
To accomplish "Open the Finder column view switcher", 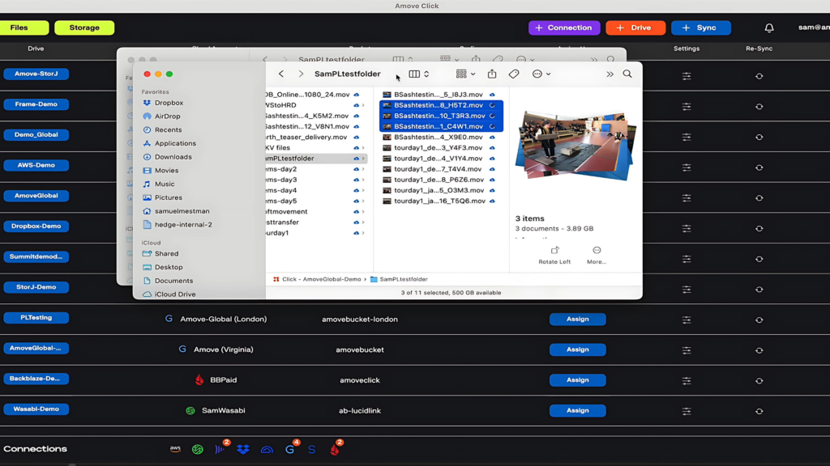I will click(x=418, y=74).
